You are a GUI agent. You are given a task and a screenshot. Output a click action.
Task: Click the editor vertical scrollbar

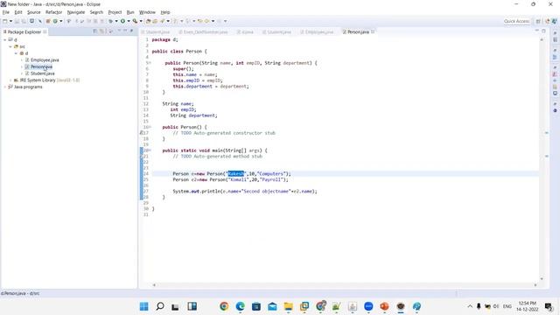click(542, 159)
